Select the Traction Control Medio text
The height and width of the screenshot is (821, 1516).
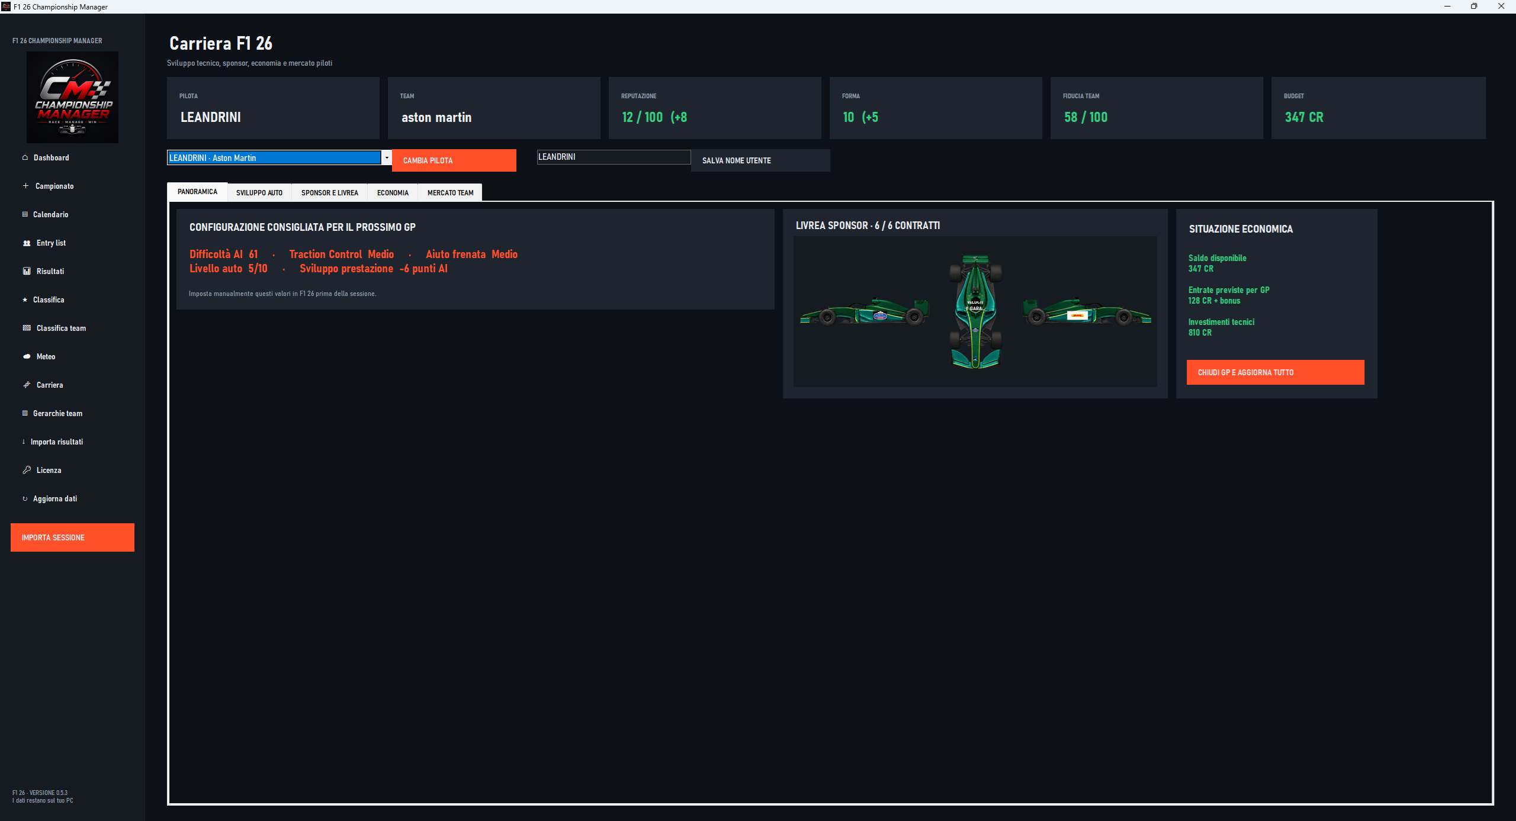tap(342, 254)
